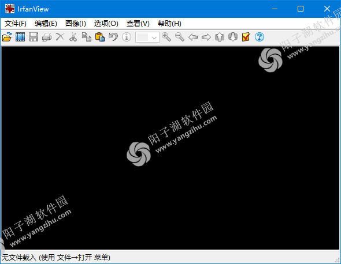Image resolution: width=341 pixels, height=264 pixels.
Task: Click the Save floppy disk icon
Action: point(34,37)
